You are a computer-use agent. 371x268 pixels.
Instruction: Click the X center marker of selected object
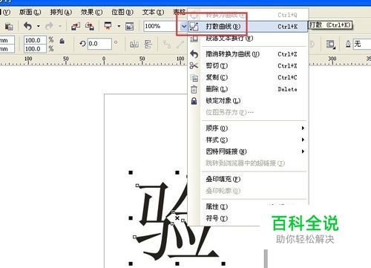click(177, 218)
